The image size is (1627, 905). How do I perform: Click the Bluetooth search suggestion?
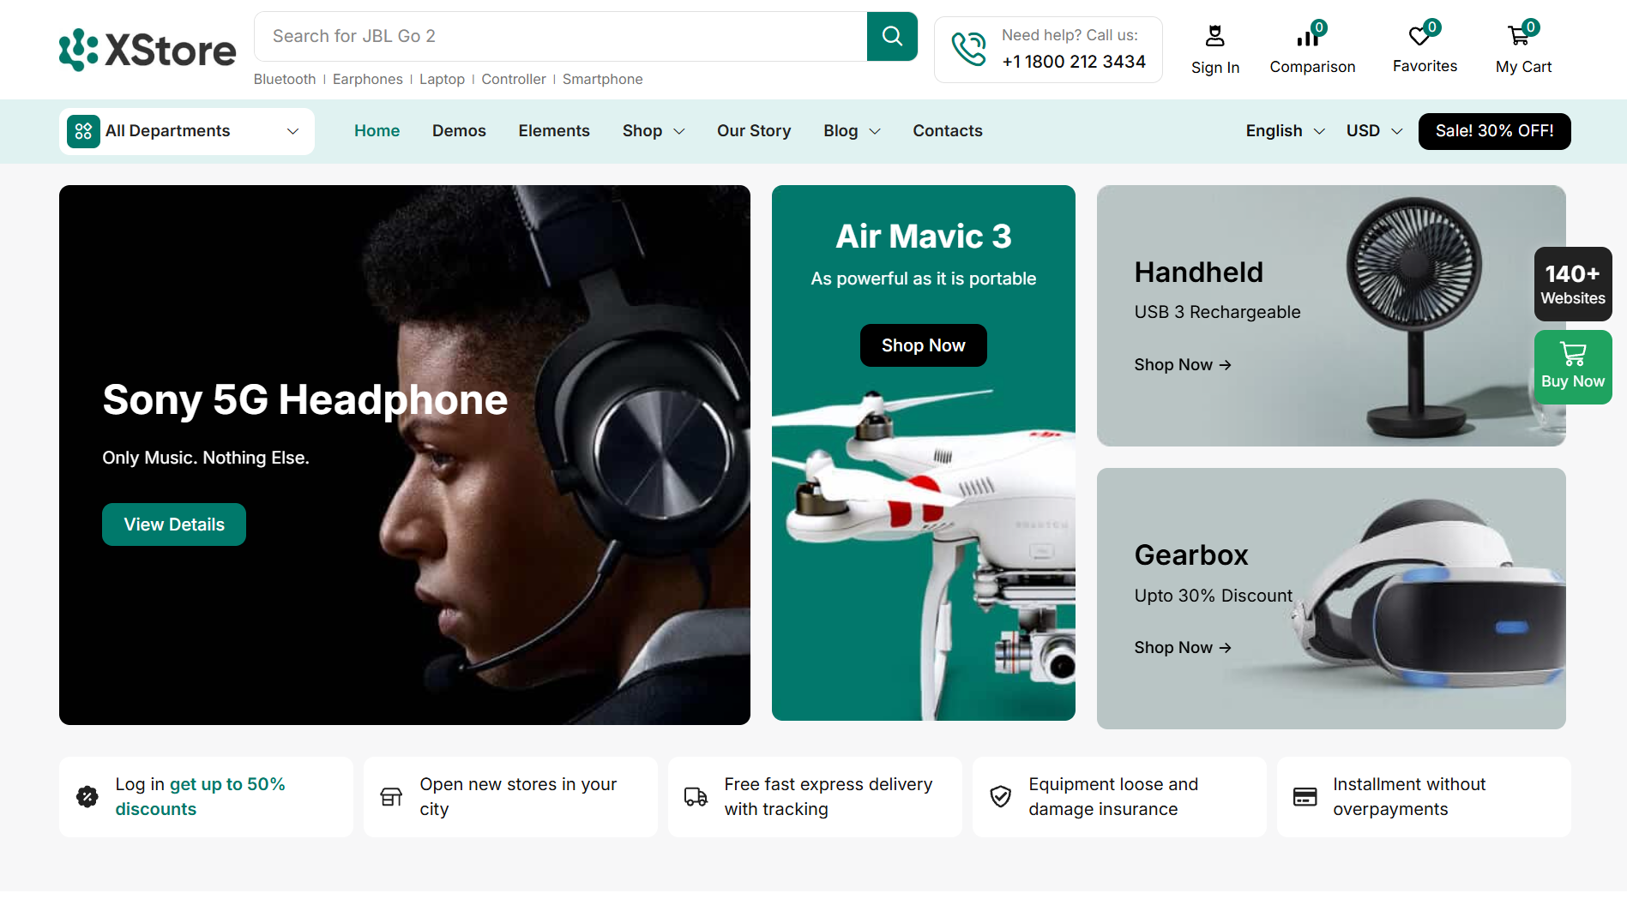(x=285, y=79)
